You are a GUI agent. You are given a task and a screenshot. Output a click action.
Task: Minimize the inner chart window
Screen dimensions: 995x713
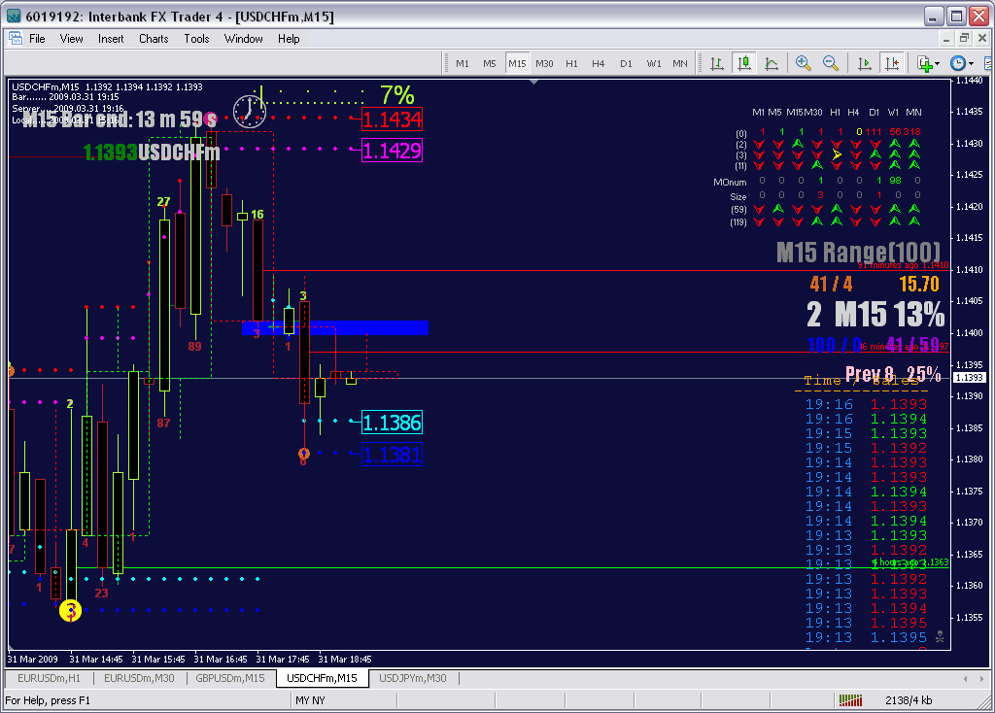(946, 39)
